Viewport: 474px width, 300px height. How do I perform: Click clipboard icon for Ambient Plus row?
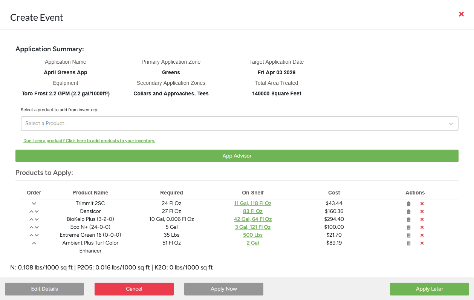(408, 243)
